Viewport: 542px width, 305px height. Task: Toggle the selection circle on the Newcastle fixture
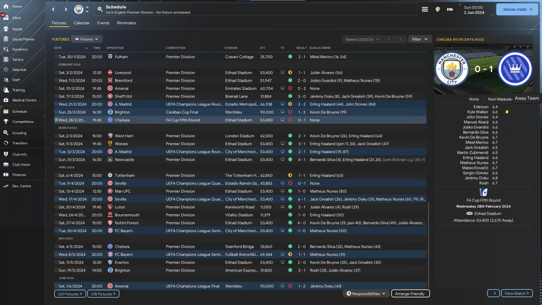tap(56, 160)
